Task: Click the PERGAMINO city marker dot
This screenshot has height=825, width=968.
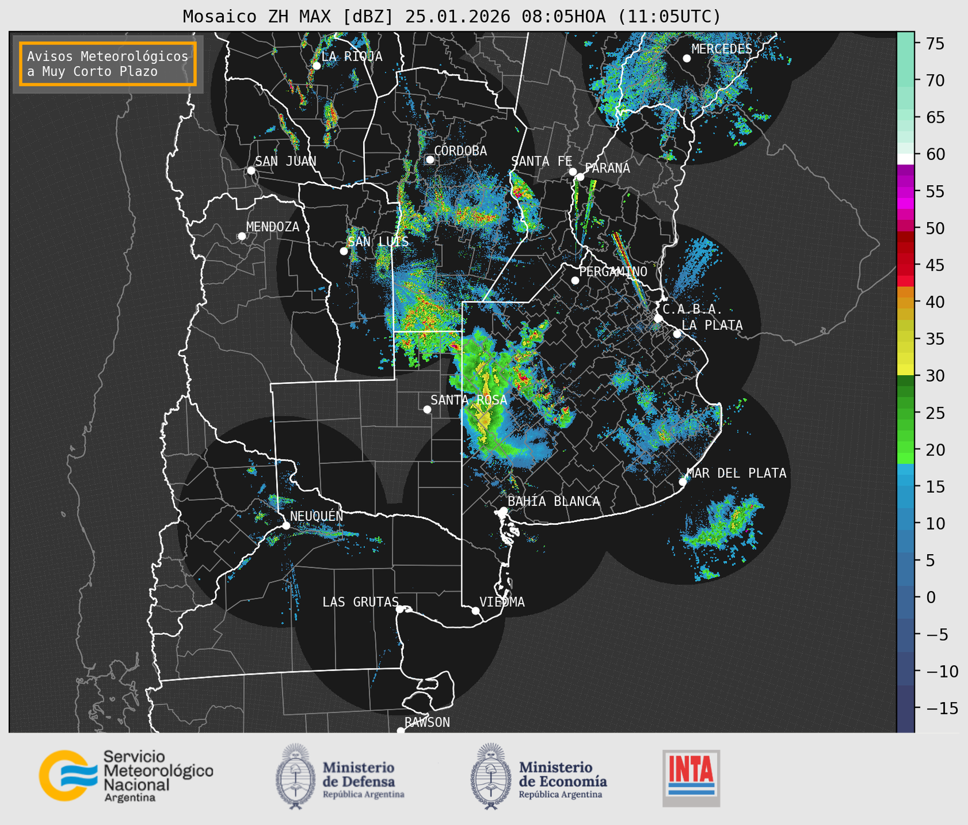Action: [x=575, y=281]
